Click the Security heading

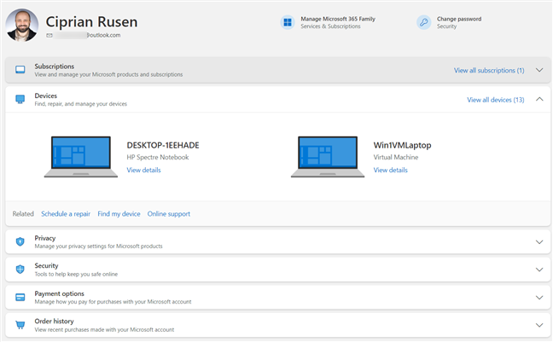pos(46,266)
